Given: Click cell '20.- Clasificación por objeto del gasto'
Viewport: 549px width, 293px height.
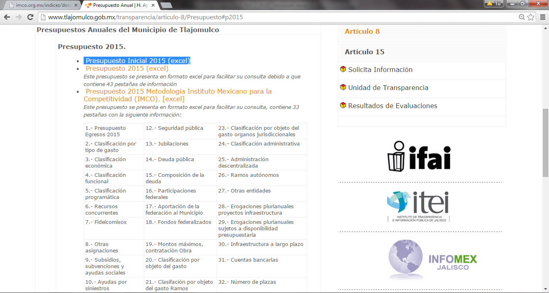Looking at the screenshot, I should pos(180,266).
